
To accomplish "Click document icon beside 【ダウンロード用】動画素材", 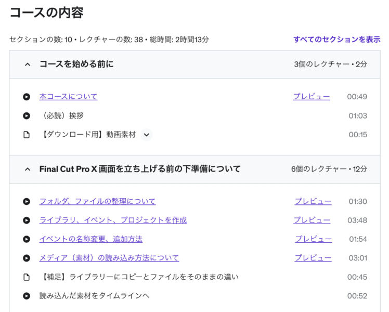I will 27,135.
